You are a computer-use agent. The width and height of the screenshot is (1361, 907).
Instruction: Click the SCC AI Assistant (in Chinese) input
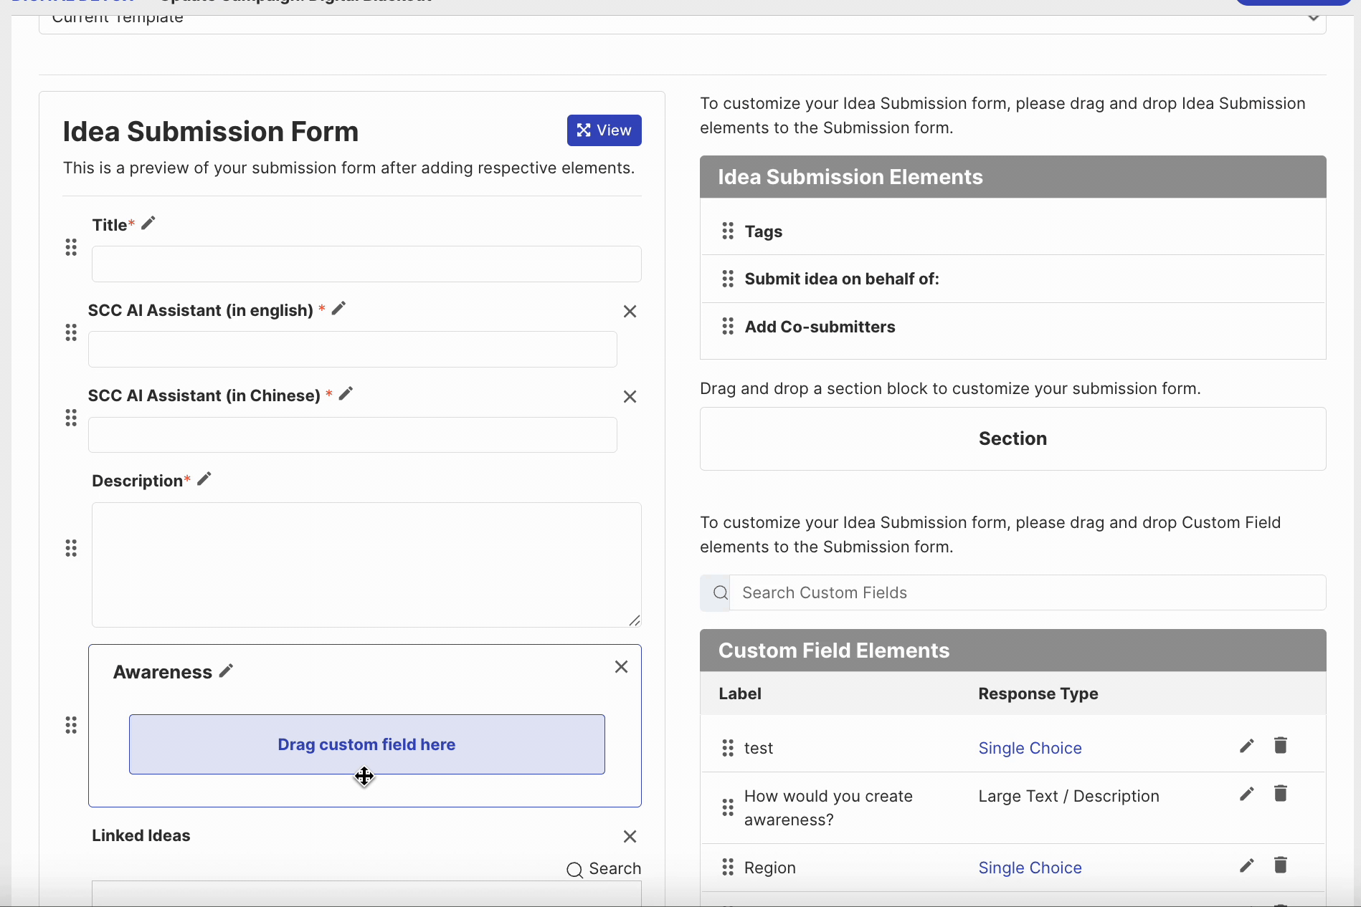tap(353, 435)
